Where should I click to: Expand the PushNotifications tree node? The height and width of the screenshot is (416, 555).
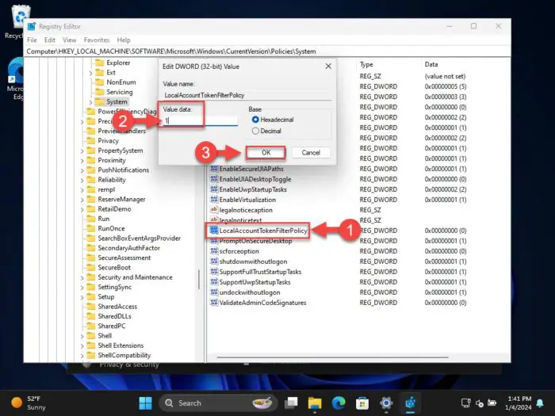coord(82,170)
